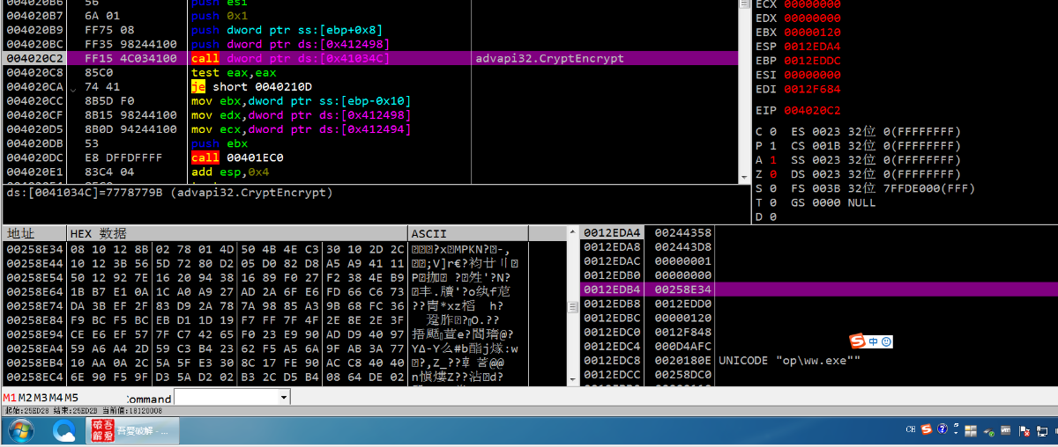The width and height of the screenshot is (1058, 447).
Task: Click the 地址 column header in dump pane
Action: click(x=34, y=233)
